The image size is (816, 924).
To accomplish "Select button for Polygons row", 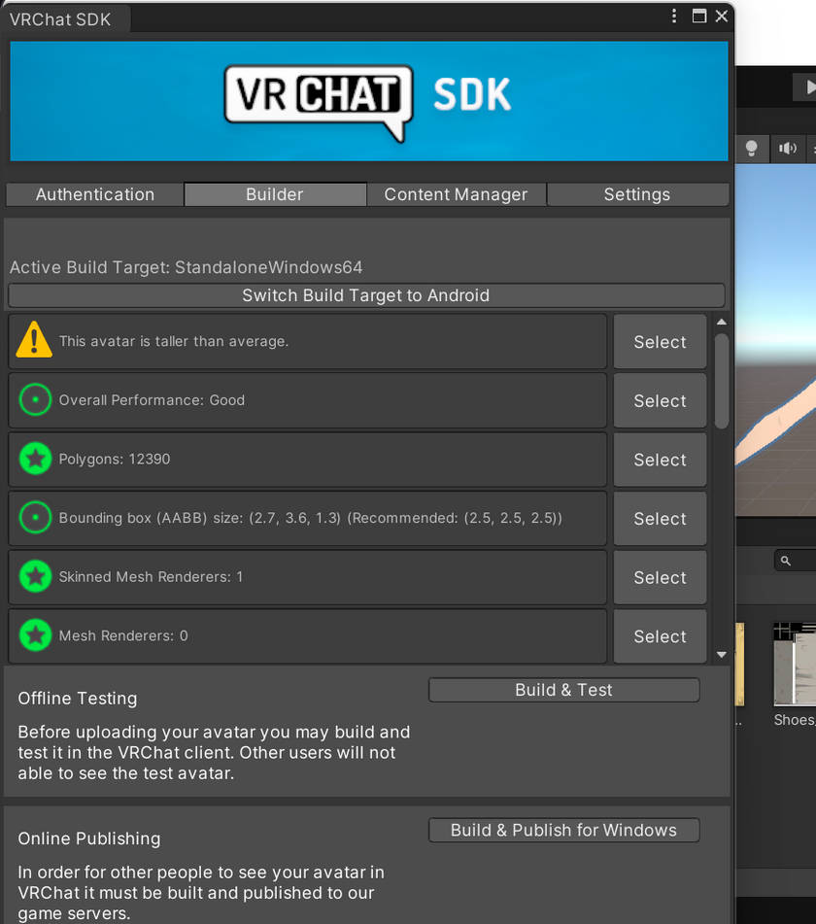I will (x=660, y=460).
